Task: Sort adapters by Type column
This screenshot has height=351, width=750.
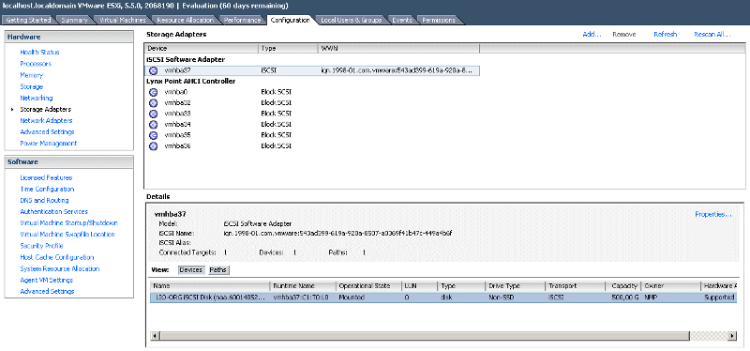Action: 288,49
